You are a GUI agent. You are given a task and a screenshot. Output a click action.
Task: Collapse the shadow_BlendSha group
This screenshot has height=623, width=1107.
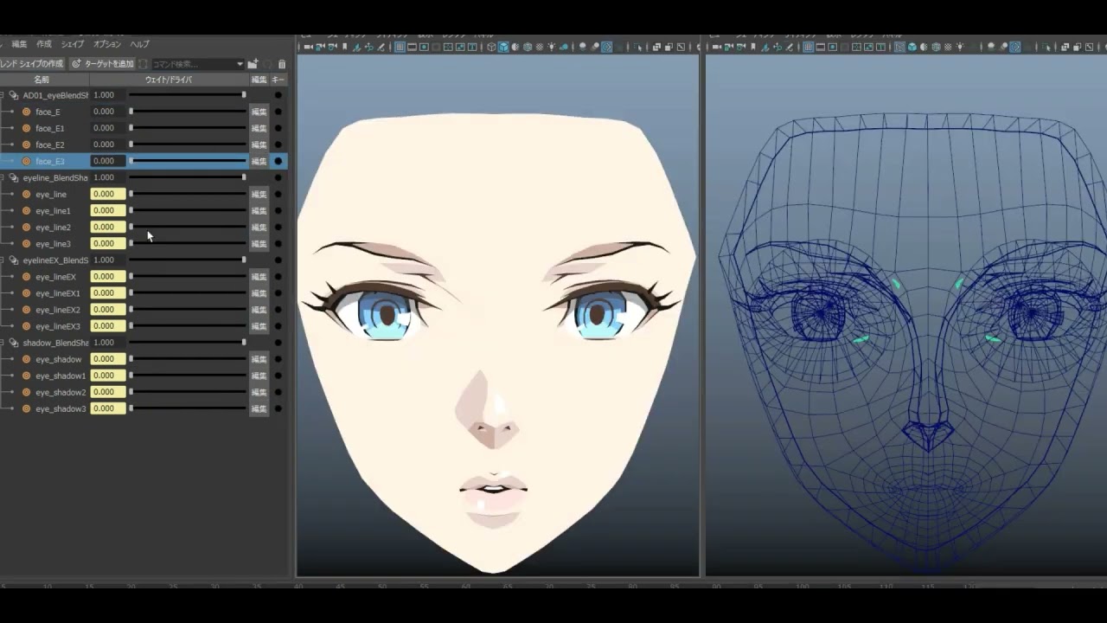[3, 343]
